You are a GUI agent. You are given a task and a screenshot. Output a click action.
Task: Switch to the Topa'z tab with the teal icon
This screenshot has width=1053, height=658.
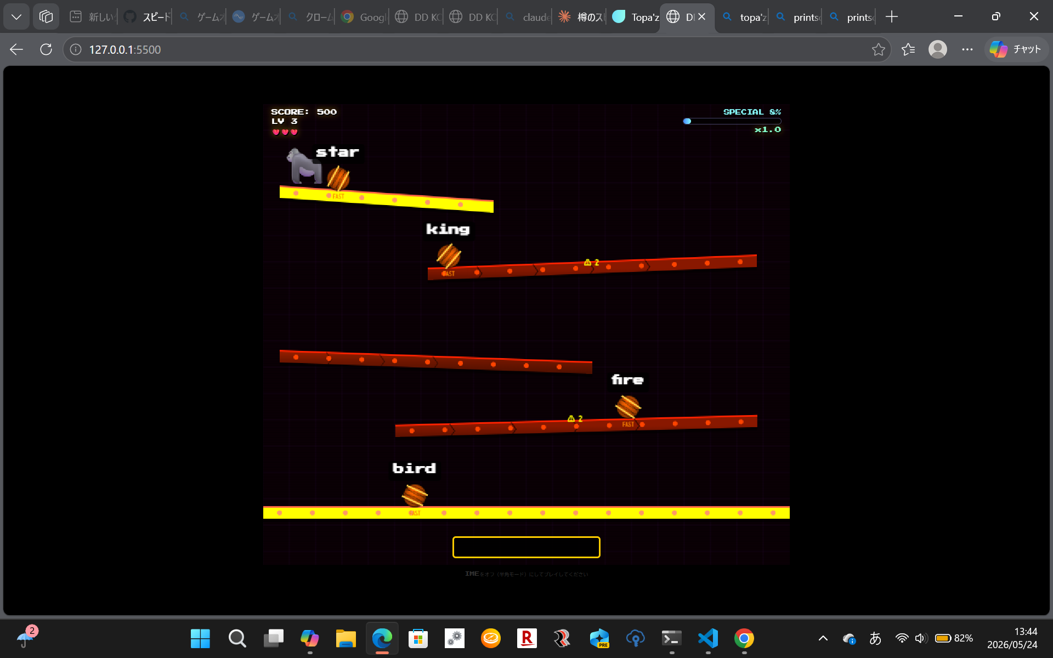(x=635, y=17)
